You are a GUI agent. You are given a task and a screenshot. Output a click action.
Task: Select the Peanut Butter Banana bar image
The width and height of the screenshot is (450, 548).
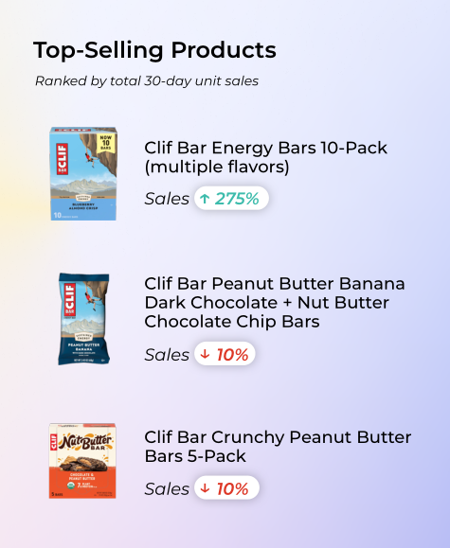83,319
